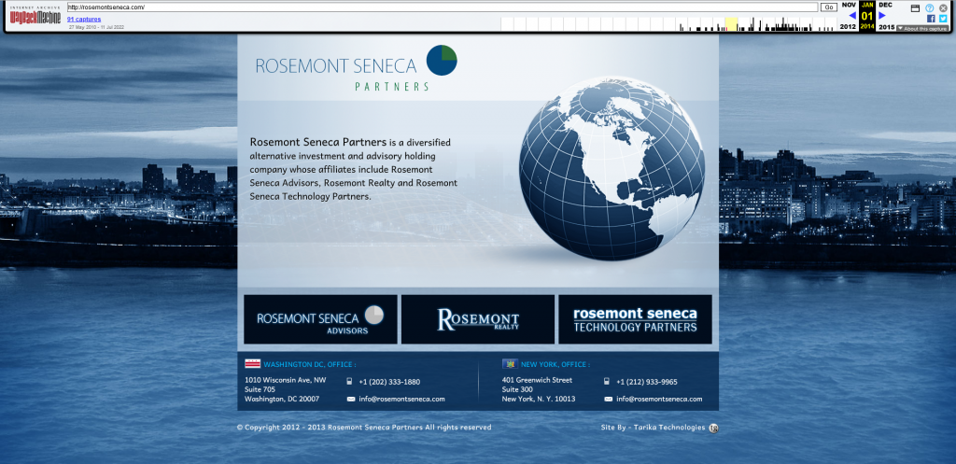Click New York, N. Y. 10013 address line
Image resolution: width=956 pixels, height=464 pixels.
[x=539, y=400]
